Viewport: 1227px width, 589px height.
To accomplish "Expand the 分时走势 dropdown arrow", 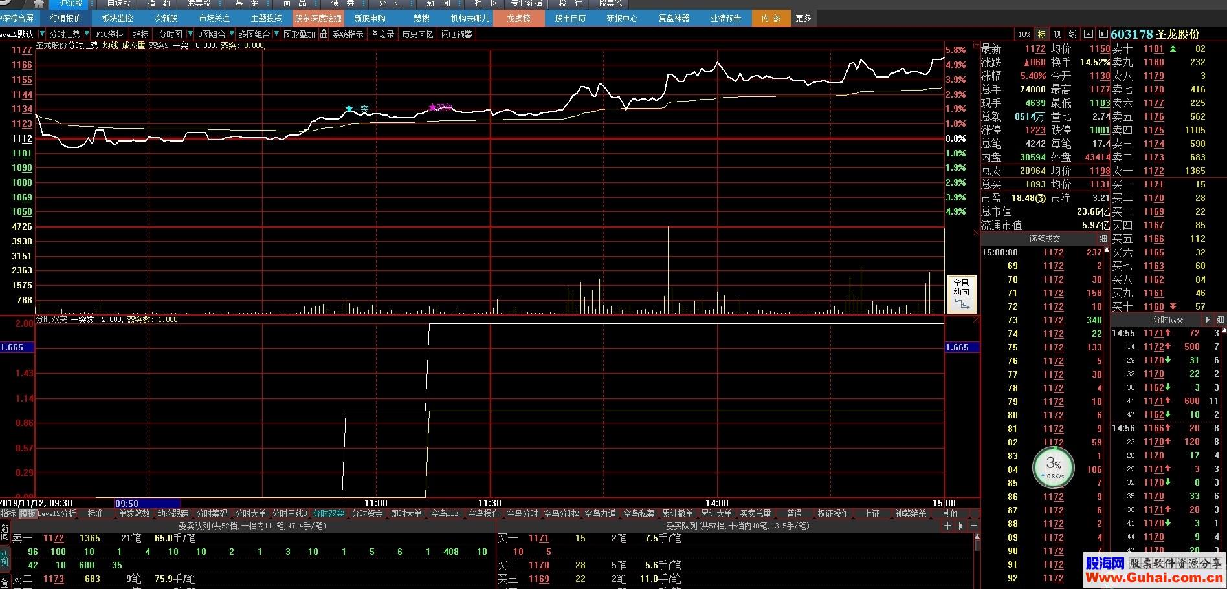I will pos(87,34).
